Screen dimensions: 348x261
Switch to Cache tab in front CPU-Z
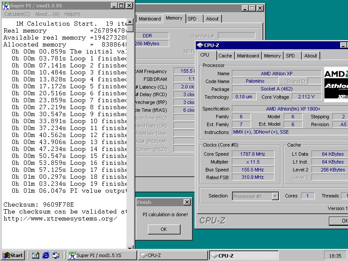click(225, 56)
